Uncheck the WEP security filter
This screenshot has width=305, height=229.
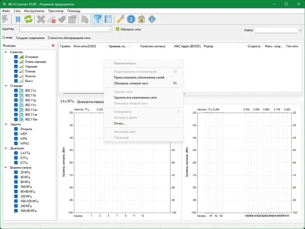[x=16, y=134]
